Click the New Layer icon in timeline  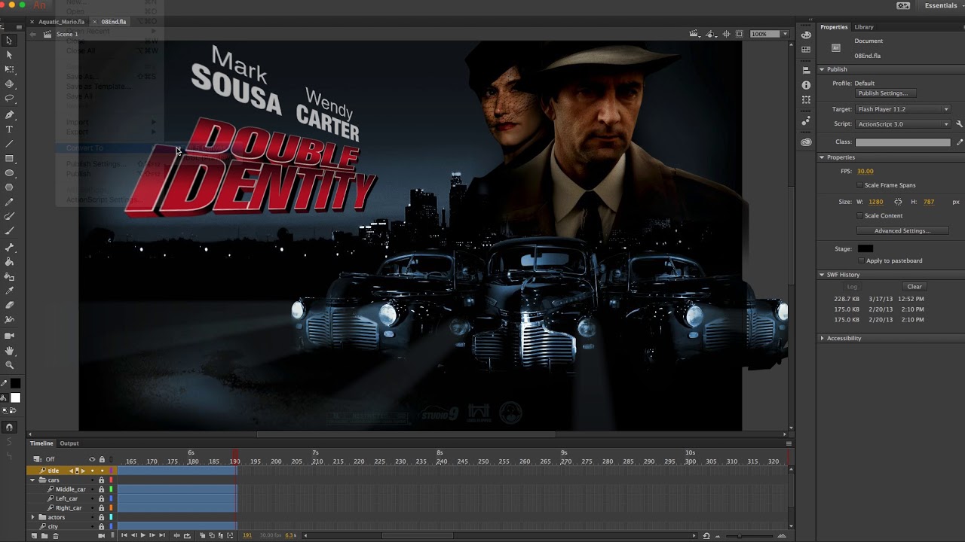pos(35,535)
